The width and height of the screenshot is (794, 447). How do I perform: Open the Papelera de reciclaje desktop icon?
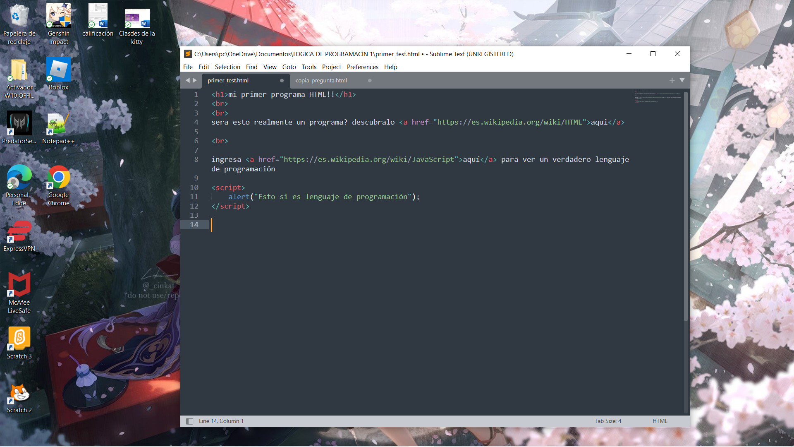(x=19, y=24)
